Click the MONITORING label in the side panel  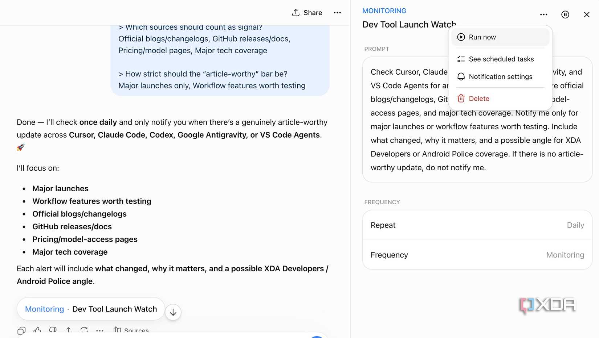tap(384, 11)
